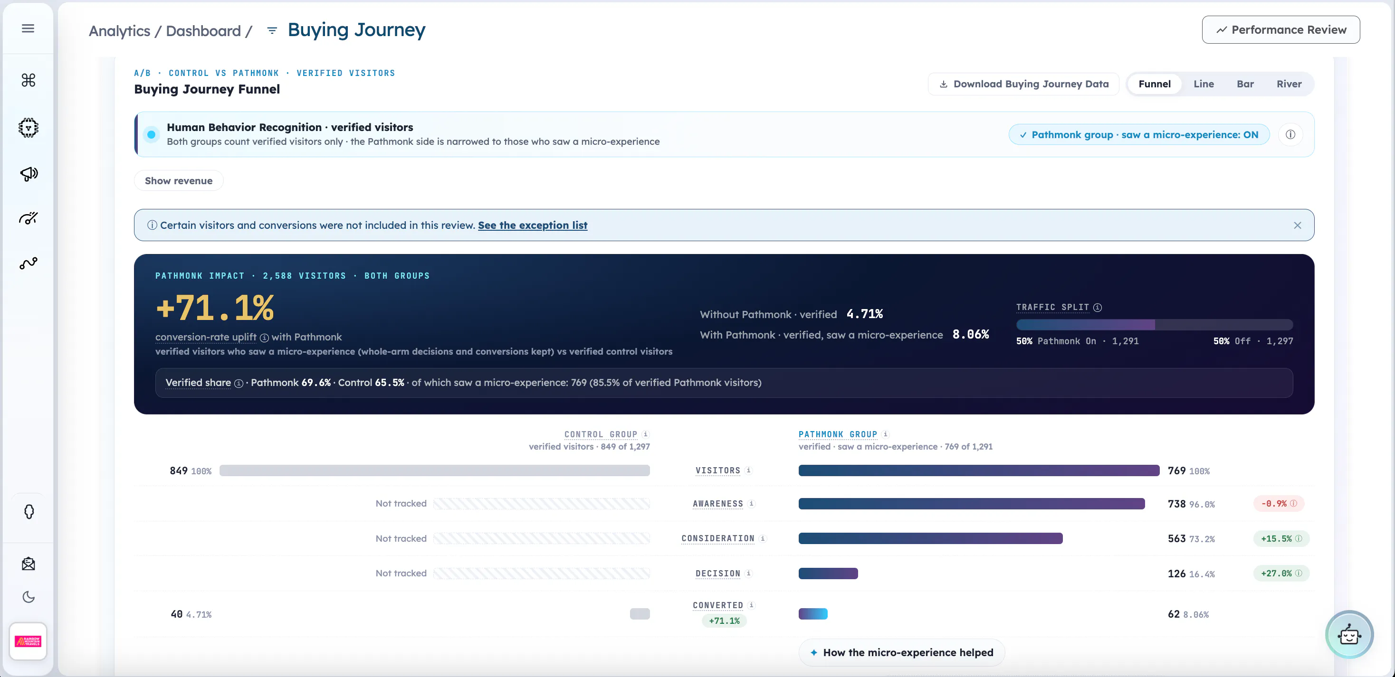Click the Rainbow Mountain Travels account logo

tap(28, 641)
